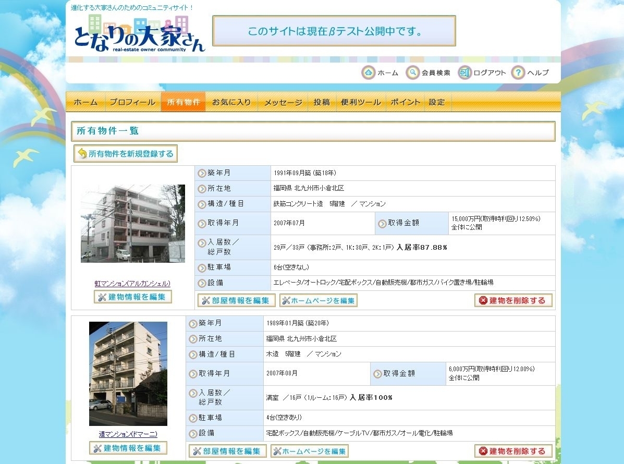Image resolution: width=624 pixels, height=464 pixels.
Task: Click the 入居数 arrow icon for 道マンション
Action: coord(193,393)
